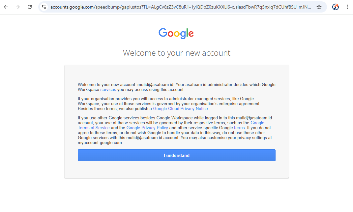Image resolution: width=353 pixels, height=212 pixels.
Task: Click the browser forward arrow
Action: [18, 7]
